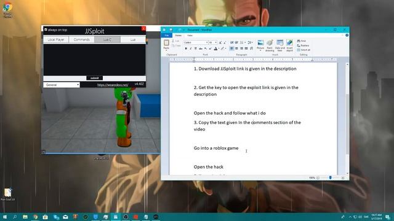Open File Explorer from the taskbar
Screen dimensions: 394x221
[25, 217]
